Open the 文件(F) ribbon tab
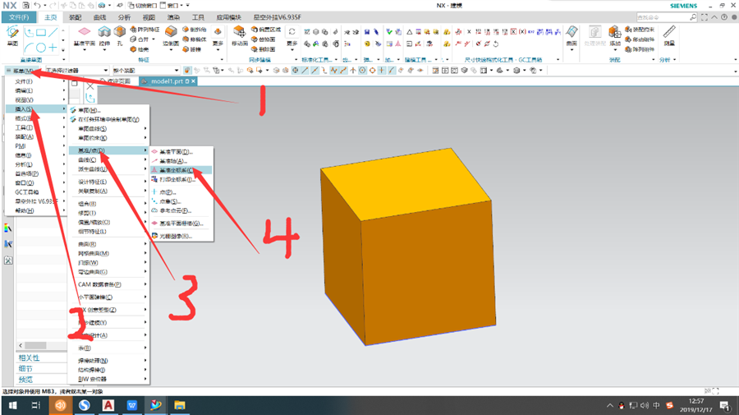The height and width of the screenshot is (415, 739). 19,17
